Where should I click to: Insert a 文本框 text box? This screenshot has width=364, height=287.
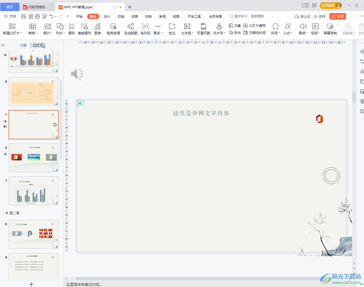click(x=187, y=29)
